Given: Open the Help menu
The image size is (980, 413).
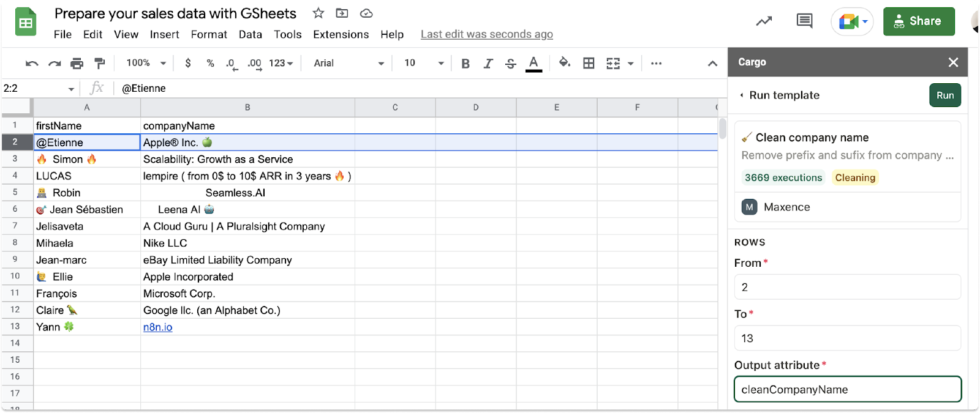Looking at the screenshot, I should 392,34.
